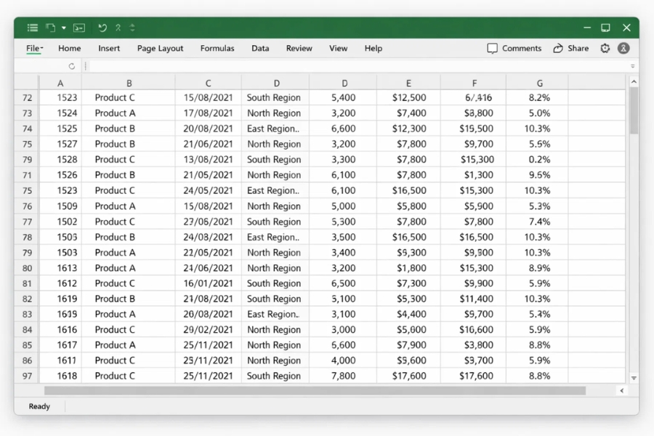This screenshot has width=654, height=436.
Task: Open the Review ribbon tab
Action: point(299,48)
